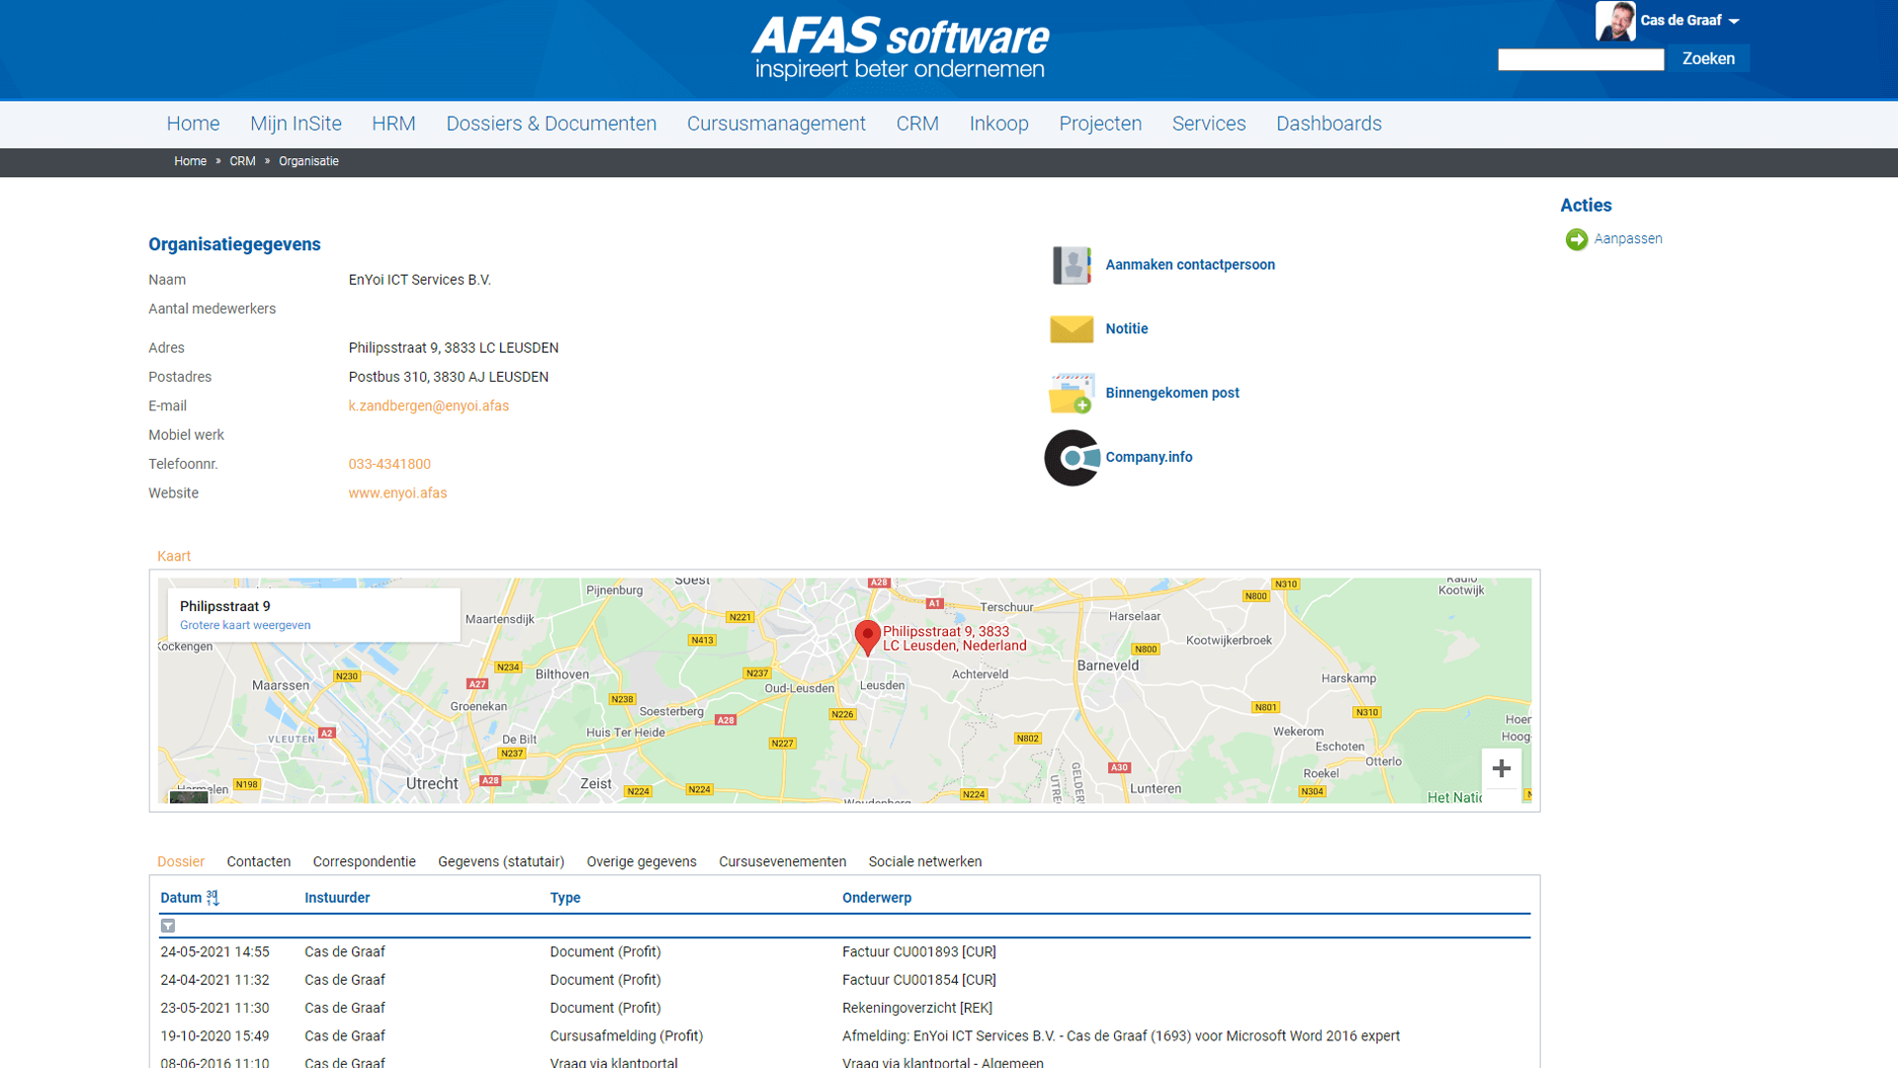This screenshot has height=1068, width=1898.
Task: Open the www.enyoi.afas website link
Action: click(397, 493)
